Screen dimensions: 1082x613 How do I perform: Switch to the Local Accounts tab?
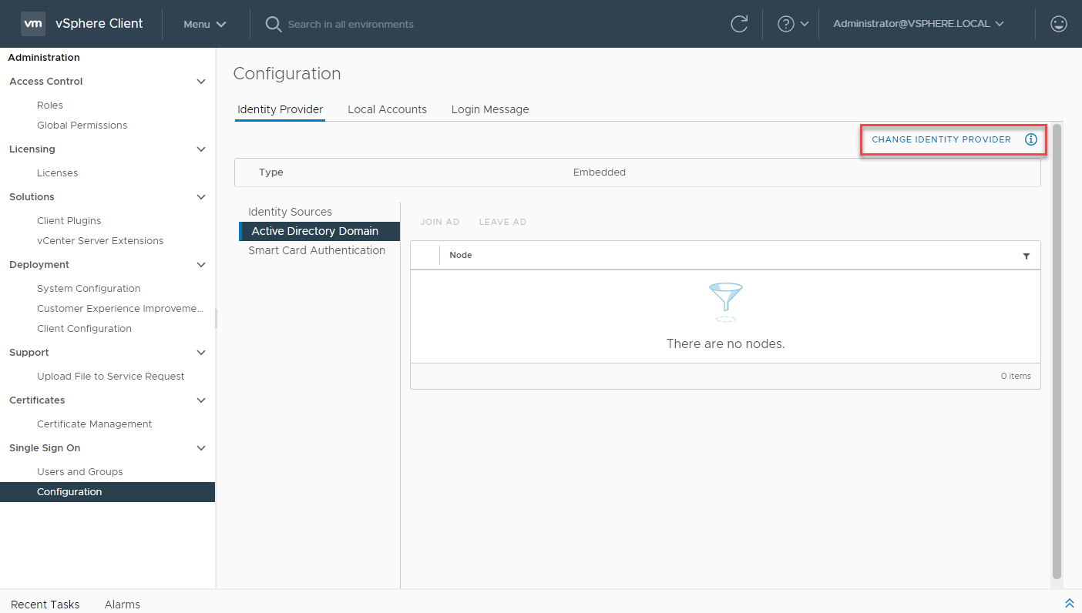click(x=387, y=109)
